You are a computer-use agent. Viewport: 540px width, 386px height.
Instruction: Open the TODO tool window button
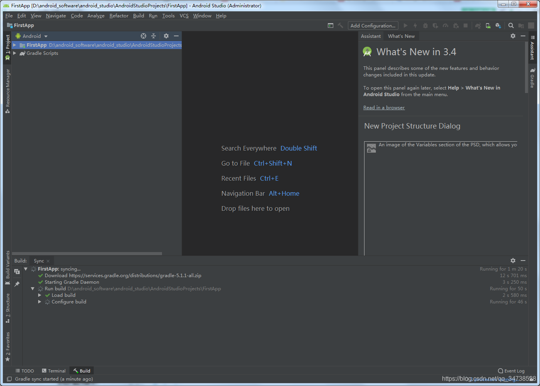[x=25, y=371]
